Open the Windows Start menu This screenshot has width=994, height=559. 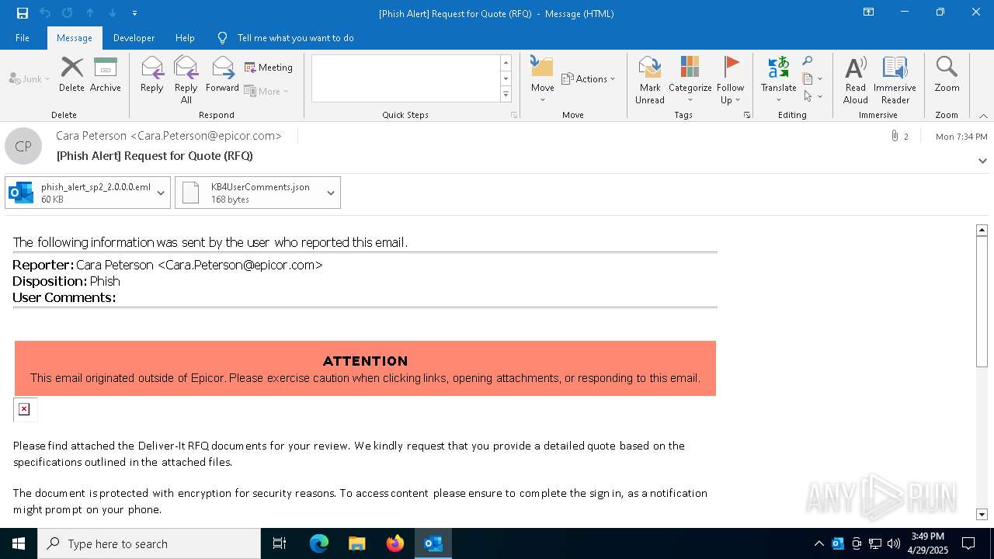pos(19,543)
